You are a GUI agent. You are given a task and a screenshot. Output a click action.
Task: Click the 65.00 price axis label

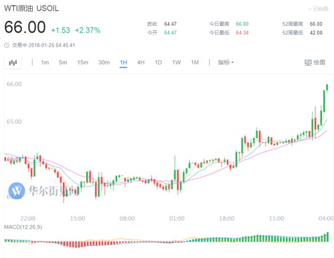(14, 122)
